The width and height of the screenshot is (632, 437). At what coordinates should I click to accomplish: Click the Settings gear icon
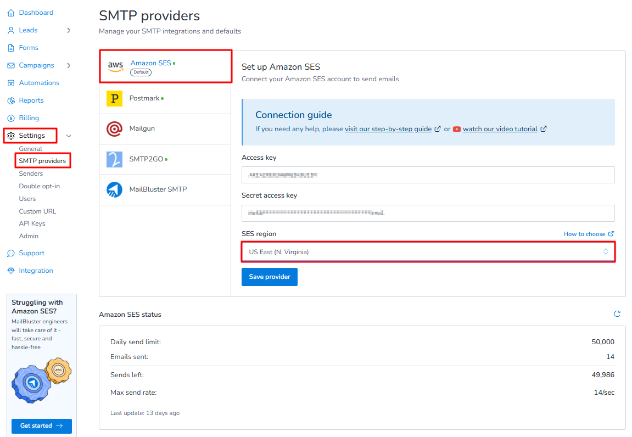click(11, 136)
